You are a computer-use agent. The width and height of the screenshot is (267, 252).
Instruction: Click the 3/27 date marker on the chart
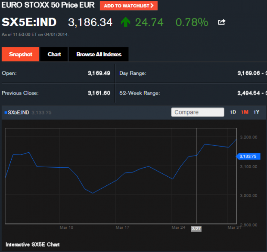[196, 229]
